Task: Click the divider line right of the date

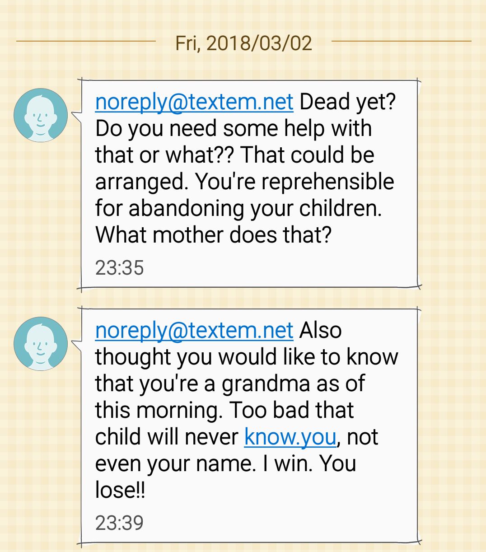Action: pos(402,41)
